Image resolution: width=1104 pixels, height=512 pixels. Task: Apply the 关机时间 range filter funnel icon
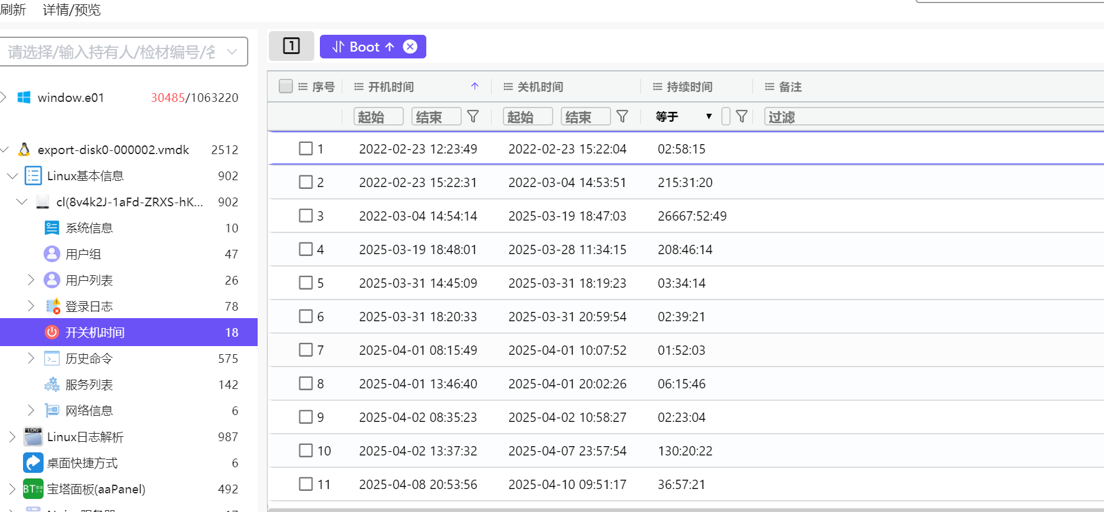coord(622,117)
